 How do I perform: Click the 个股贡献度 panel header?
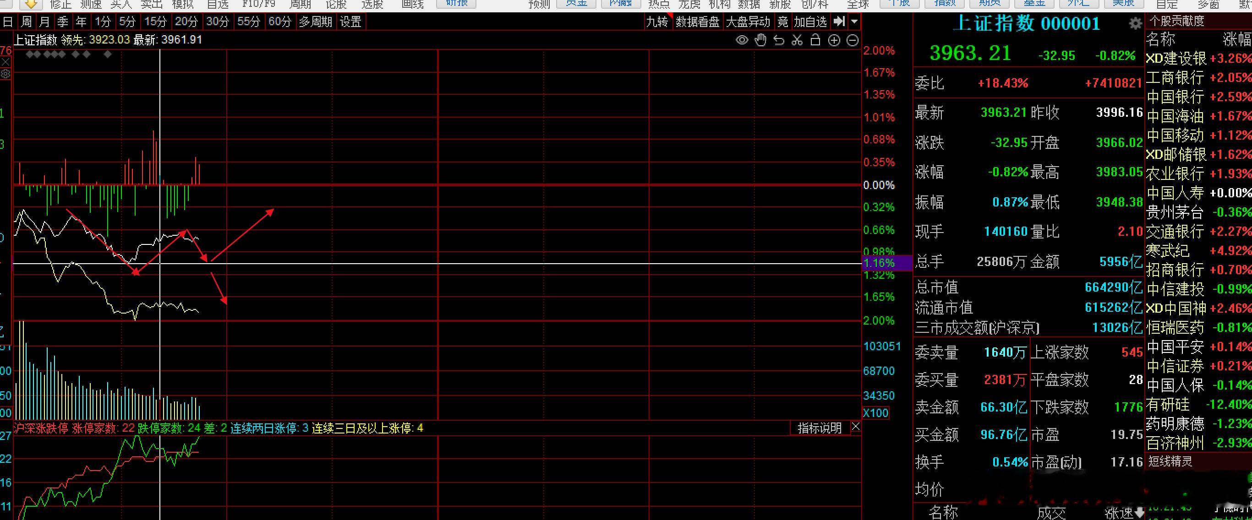click(x=1177, y=21)
